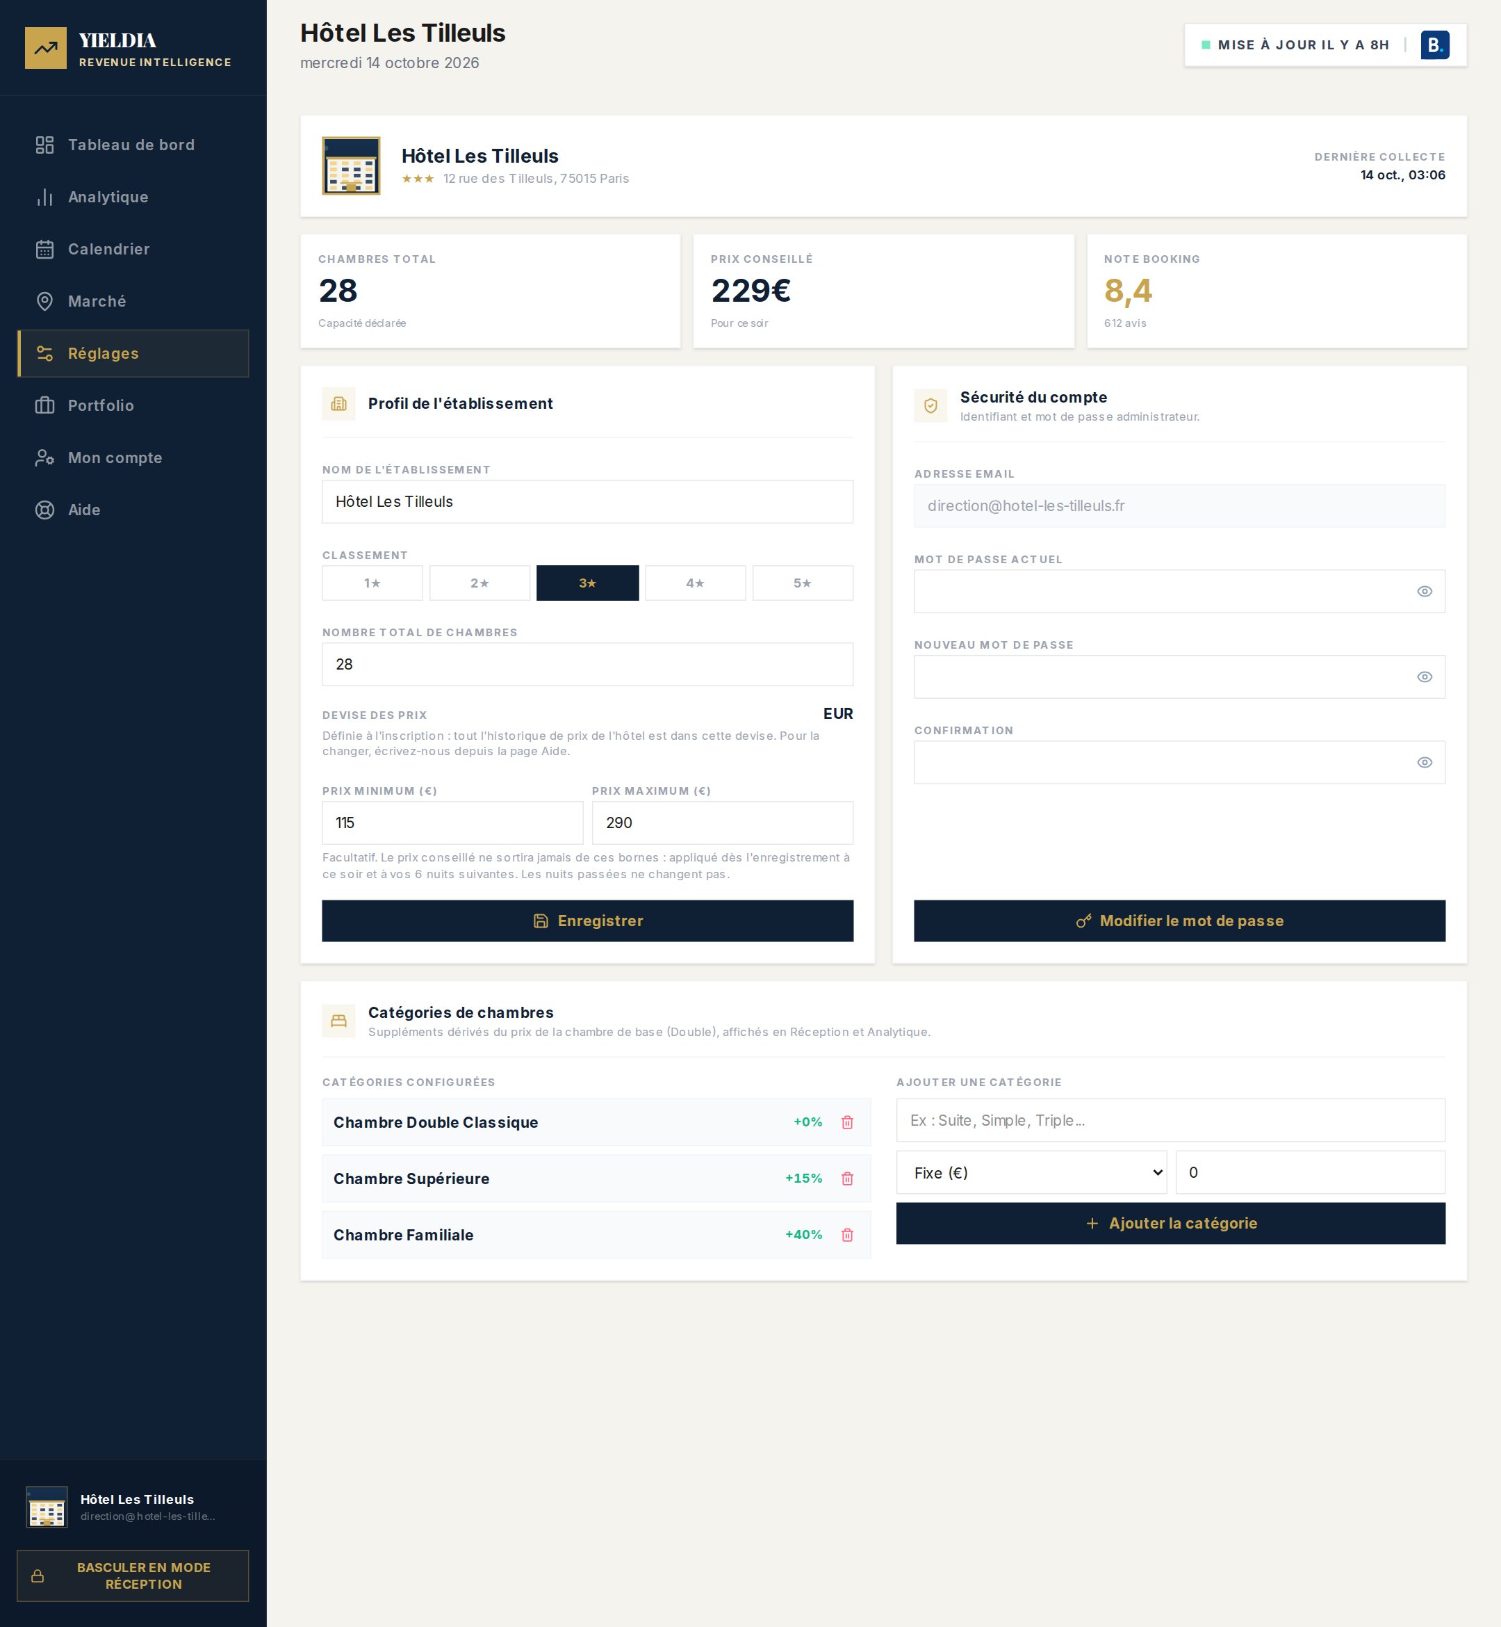Viewport: 1501px width, 1627px height.
Task: Click the Prix minimum field showing 115
Action: pos(452,823)
